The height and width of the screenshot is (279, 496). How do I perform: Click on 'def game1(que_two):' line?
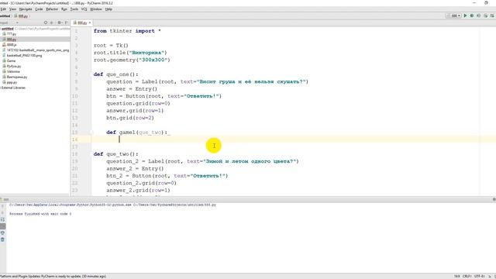tap(138, 133)
